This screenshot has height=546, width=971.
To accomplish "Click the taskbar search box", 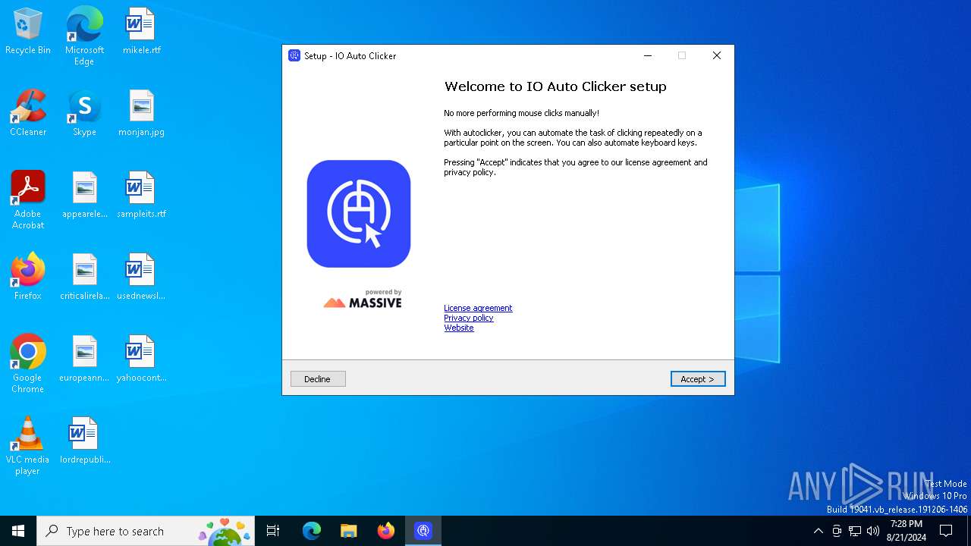I will pos(146,531).
